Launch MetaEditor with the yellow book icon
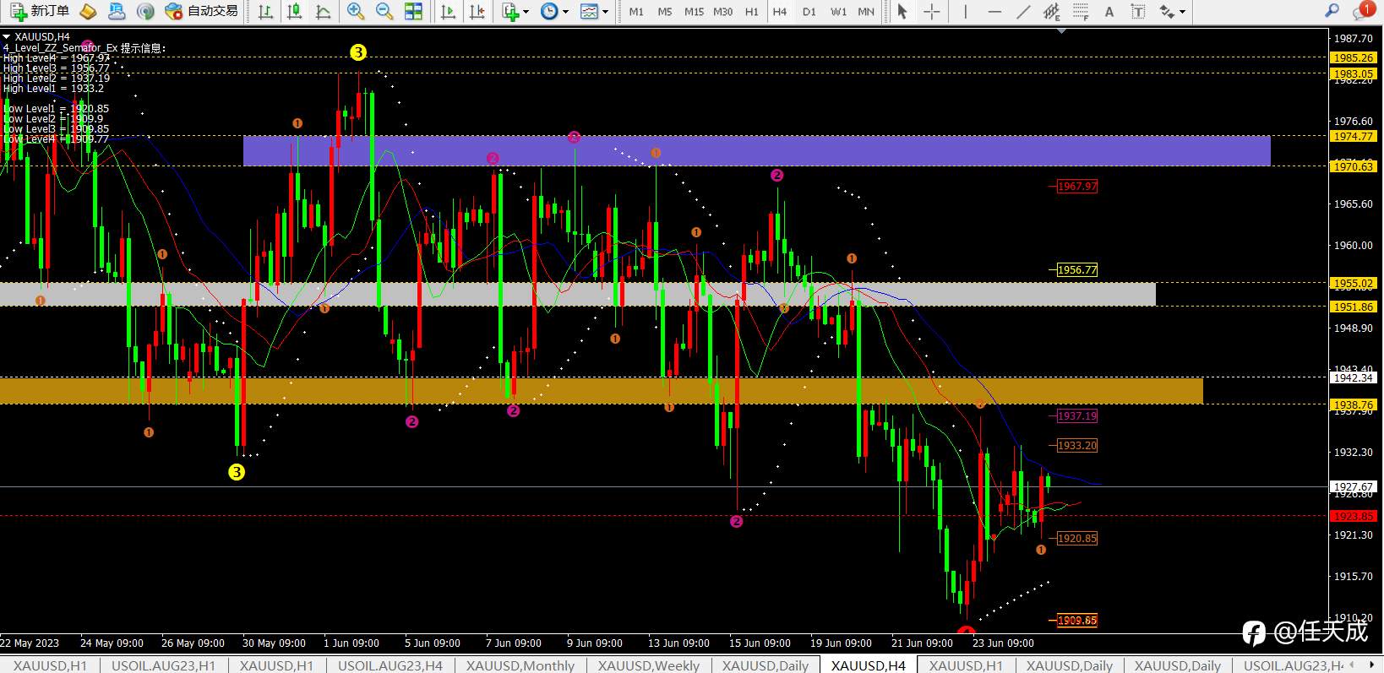 [x=88, y=11]
